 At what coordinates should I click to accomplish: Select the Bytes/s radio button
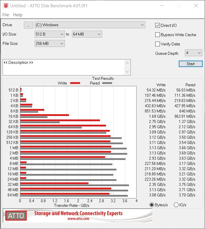[151, 205]
